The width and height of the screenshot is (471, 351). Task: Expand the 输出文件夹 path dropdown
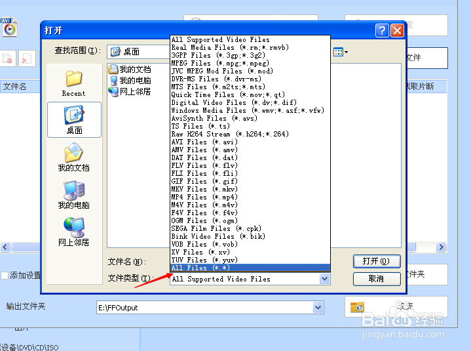point(318,308)
